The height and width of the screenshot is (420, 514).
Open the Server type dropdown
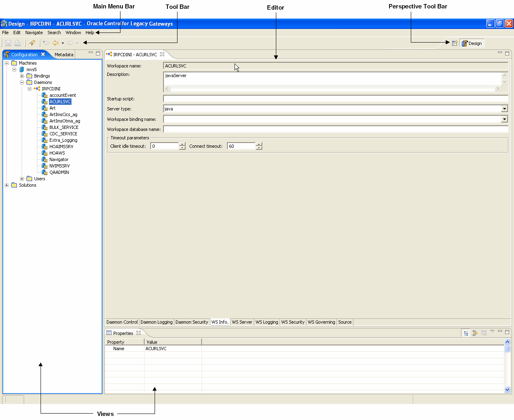point(504,109)
